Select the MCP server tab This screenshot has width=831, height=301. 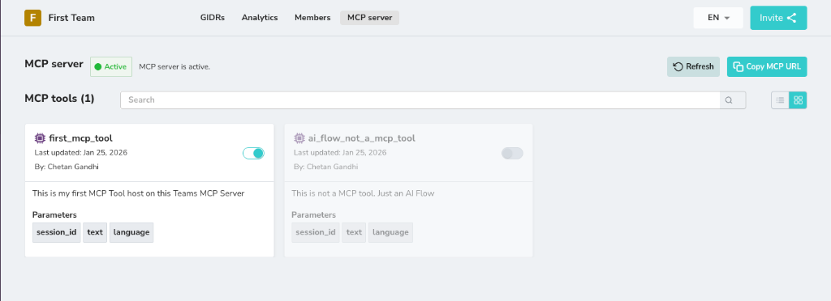point(370,18)
